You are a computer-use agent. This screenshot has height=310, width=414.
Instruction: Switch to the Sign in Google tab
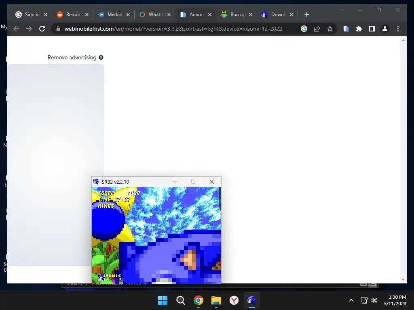[27, 15]
